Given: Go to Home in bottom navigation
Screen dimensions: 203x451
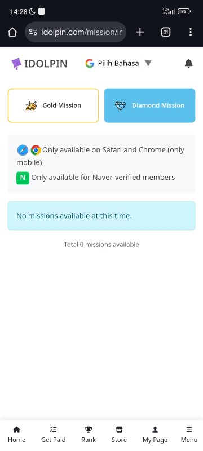Looking at the screenshot, I should click(17, 435).
